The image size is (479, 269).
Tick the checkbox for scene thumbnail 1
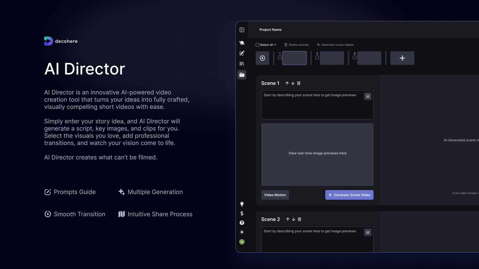(280, 57)
